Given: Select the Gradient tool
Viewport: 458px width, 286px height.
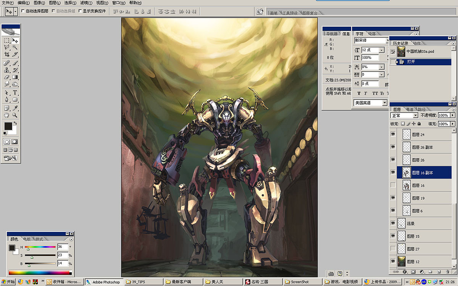Looking at the screenshot, I should [x=15, y=77].
